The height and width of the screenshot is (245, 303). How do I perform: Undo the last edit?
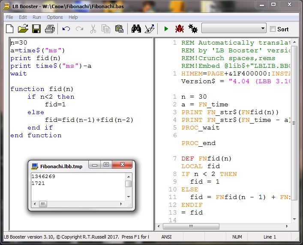pos(66,29)
